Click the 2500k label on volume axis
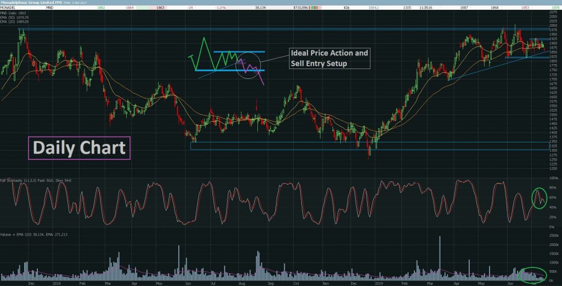 [x=553, y=236]
